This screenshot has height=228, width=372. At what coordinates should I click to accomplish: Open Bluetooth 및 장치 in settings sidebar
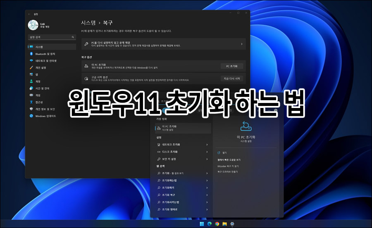point(52,54)
